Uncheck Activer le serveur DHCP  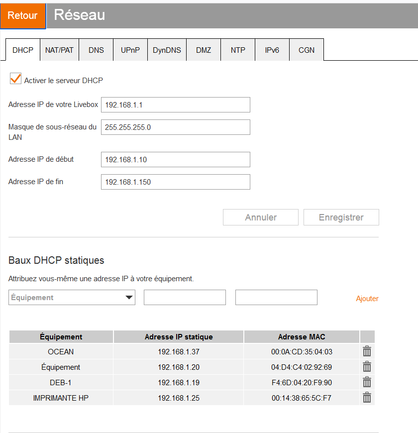click(15, 79)
